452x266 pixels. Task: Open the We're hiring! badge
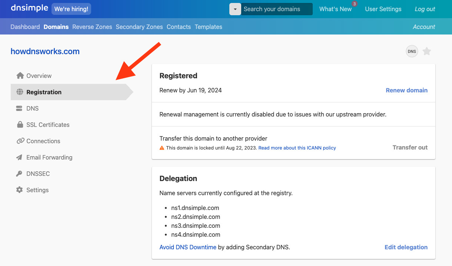click(x=71, y=9)
